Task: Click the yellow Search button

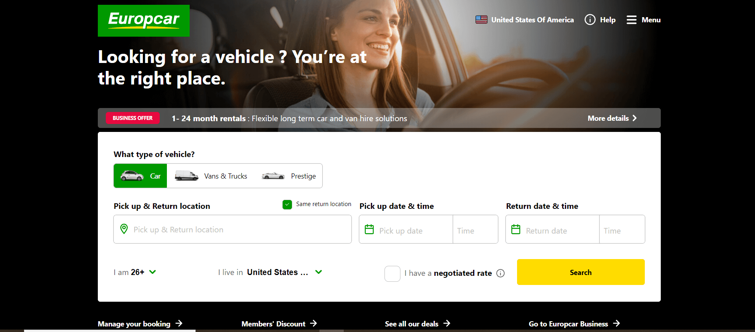Action: tap(581, 272)
